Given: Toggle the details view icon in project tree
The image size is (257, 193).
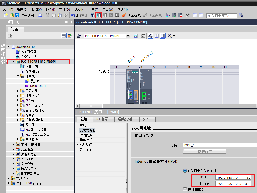Looking at the screenshot, I should [x=63, y=36].
